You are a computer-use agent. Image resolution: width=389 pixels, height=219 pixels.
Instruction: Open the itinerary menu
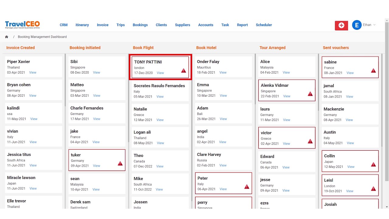[x=82, y=25]
